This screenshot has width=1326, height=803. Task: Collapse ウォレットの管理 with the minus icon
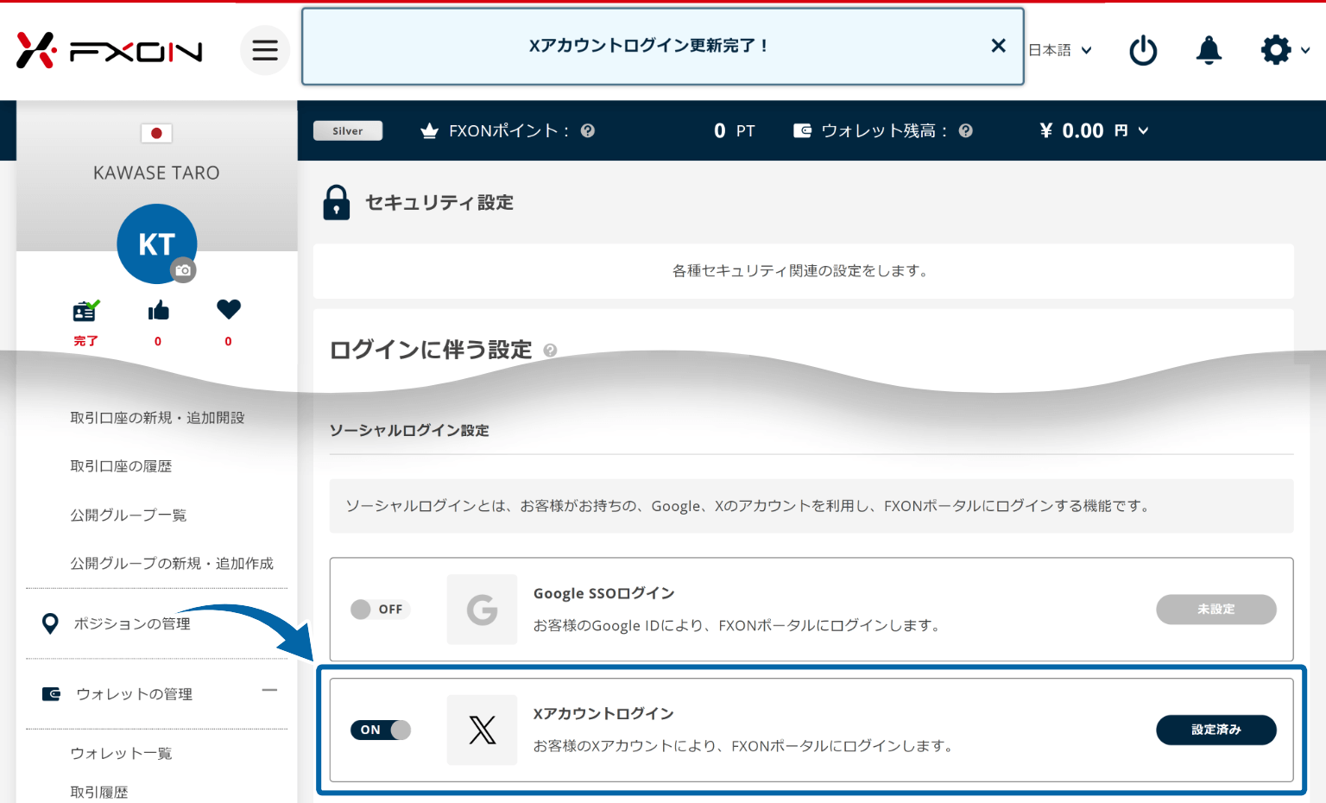(269, 690)
